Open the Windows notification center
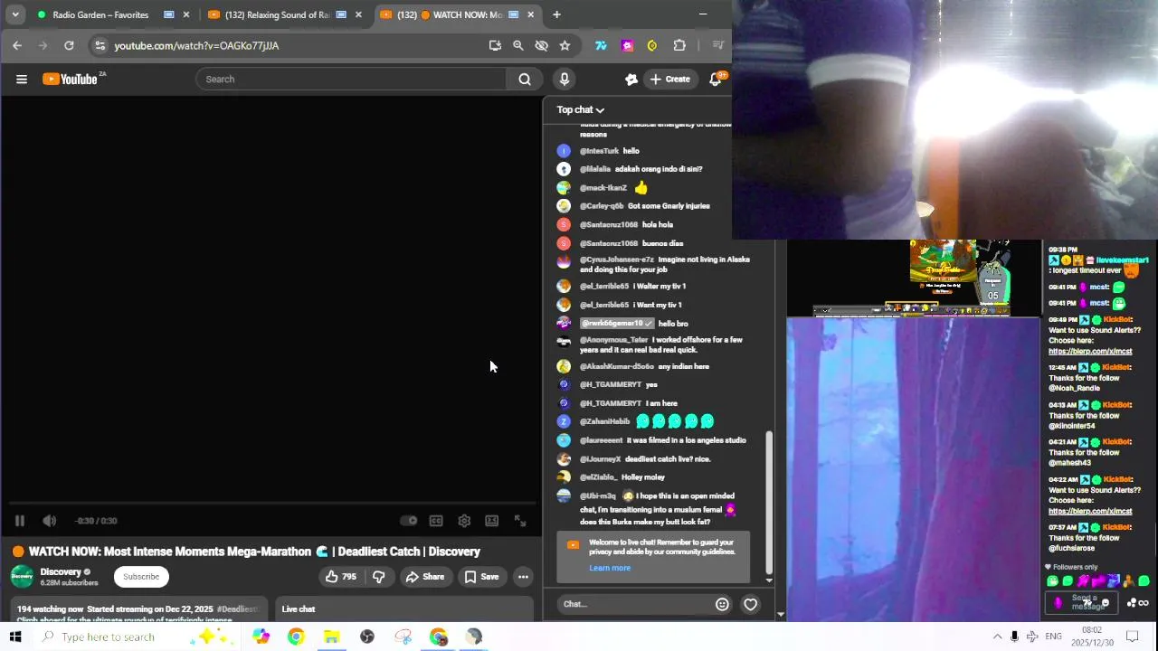Viewport: 1158px width, 651px height. 1132,637
